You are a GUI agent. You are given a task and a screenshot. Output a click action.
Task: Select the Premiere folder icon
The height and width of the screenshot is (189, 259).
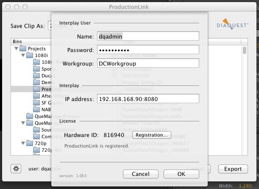[36, 89]
